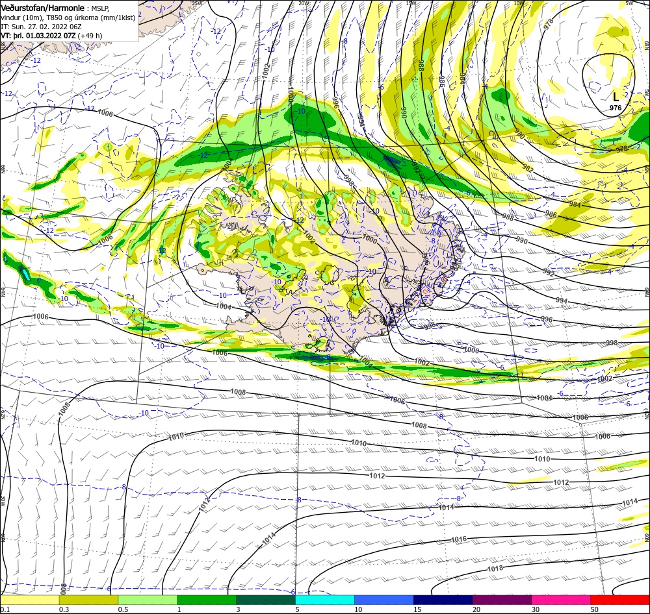
Task: Click the '50' legend value
Action: 595,609
